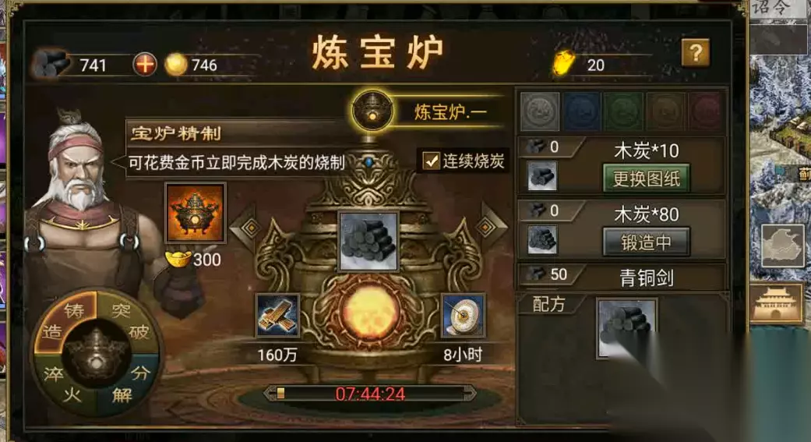This screenshot has height=442, width=811.
Task: Click the 锻造中 button
Action: [646, 242]
